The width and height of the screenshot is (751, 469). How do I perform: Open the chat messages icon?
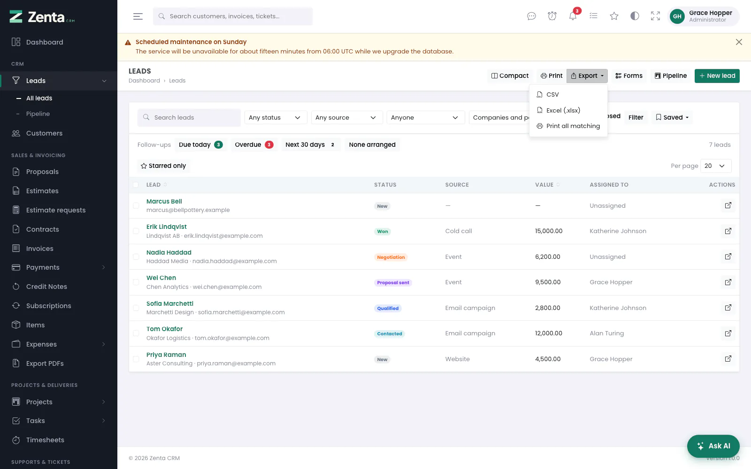[x=531, y=16]
